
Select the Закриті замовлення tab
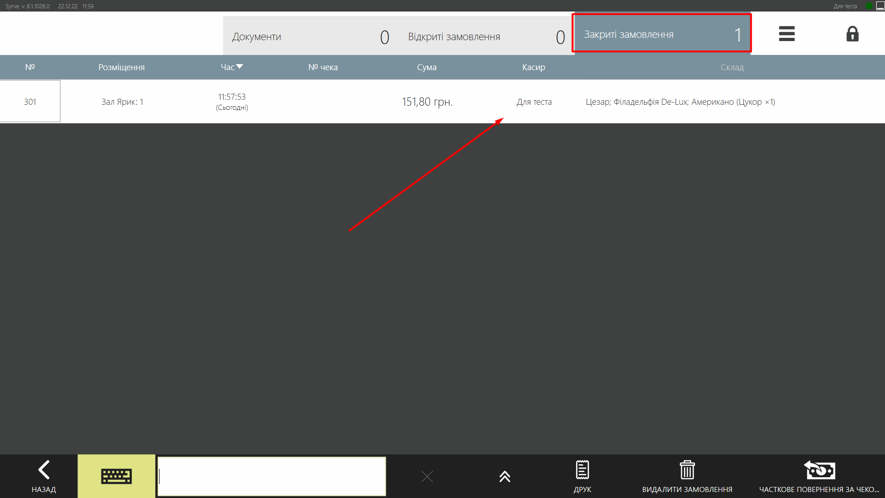click(x=662, y=34)
